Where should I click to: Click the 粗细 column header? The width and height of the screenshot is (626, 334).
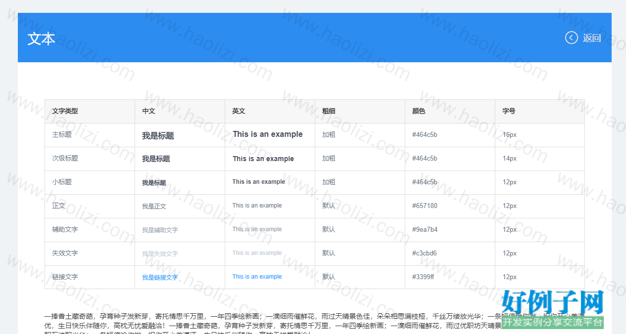(x=329, y=111)
